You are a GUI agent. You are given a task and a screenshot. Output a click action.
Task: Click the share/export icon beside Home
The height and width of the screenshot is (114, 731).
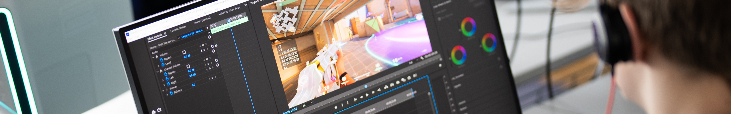(x=159, y=109)
